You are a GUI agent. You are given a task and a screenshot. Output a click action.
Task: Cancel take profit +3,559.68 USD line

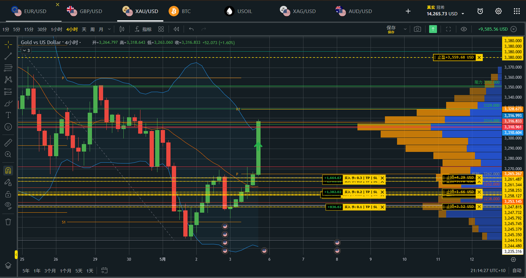coord(479,57)
